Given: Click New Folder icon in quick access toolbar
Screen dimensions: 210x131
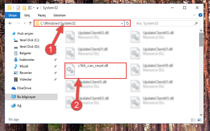Looking at the screenshot, I should pos(24,8).
